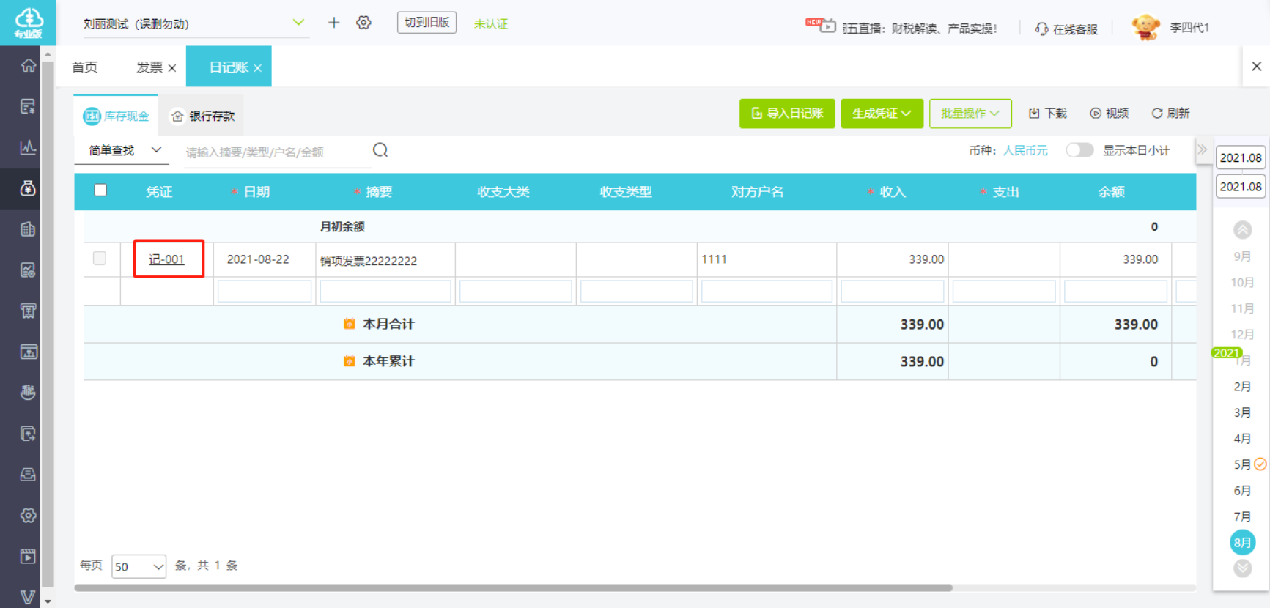Click the end period 2021.08 field
The image size is (1270, 608).
pyautogui.click(x=1241, y=187)
